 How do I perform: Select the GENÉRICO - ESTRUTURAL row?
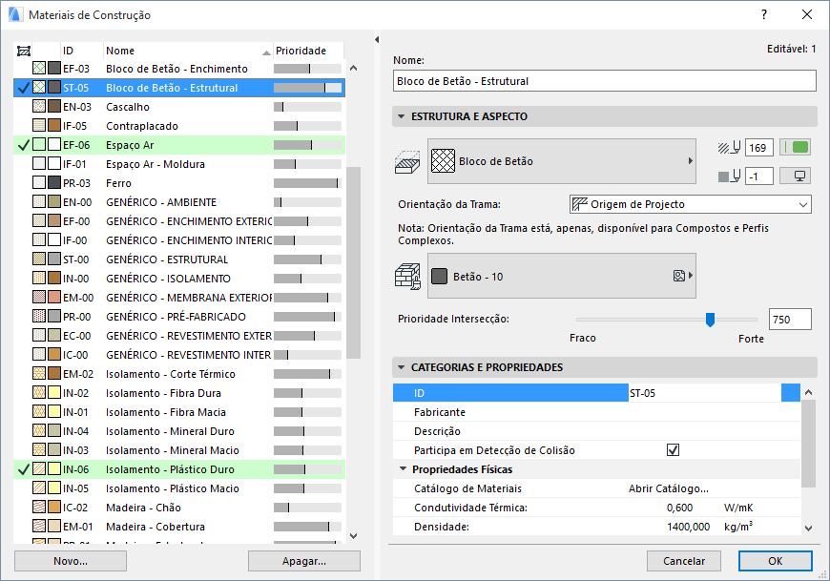click(x=179, y=259)
